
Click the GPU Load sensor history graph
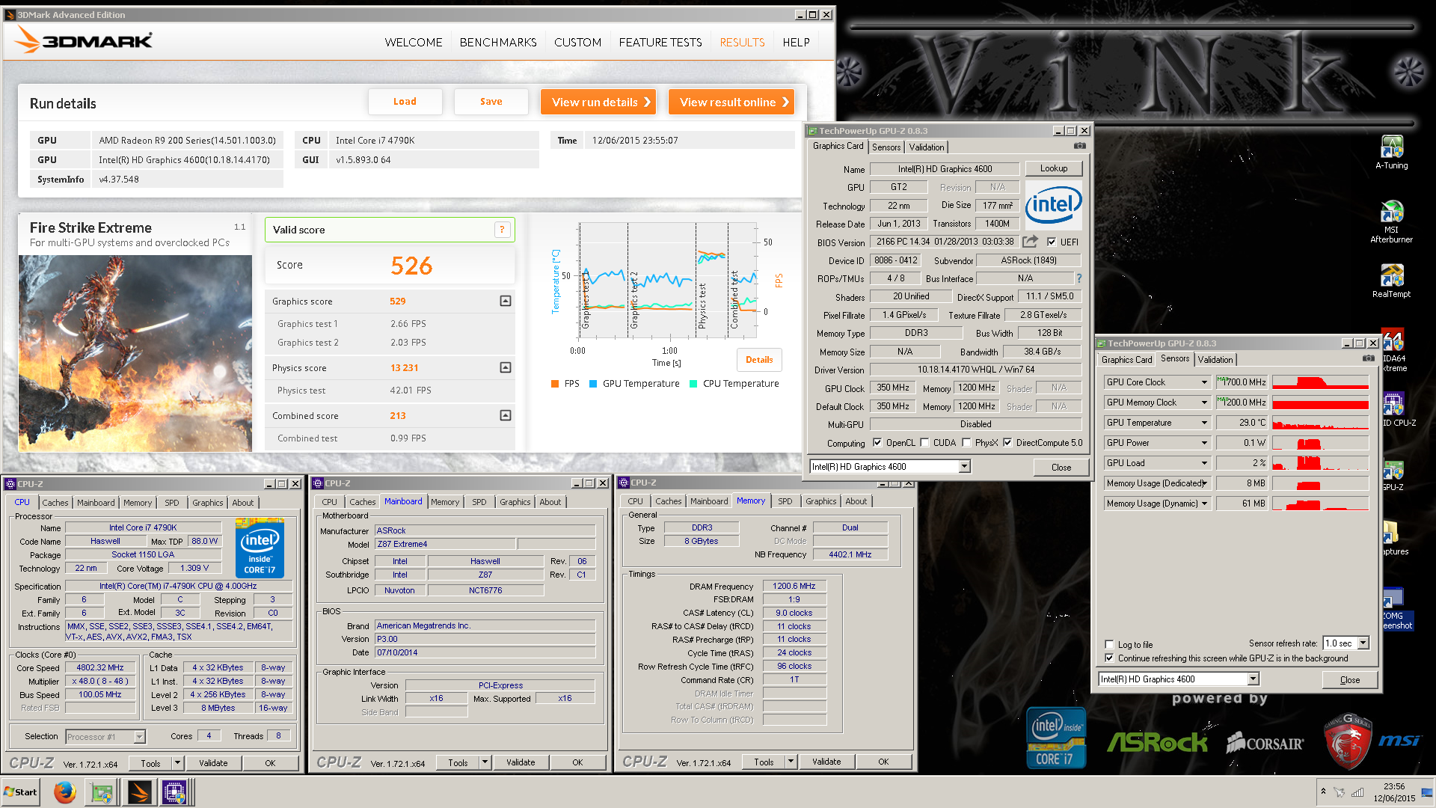pyautogui.click(x=1320, y=463)
